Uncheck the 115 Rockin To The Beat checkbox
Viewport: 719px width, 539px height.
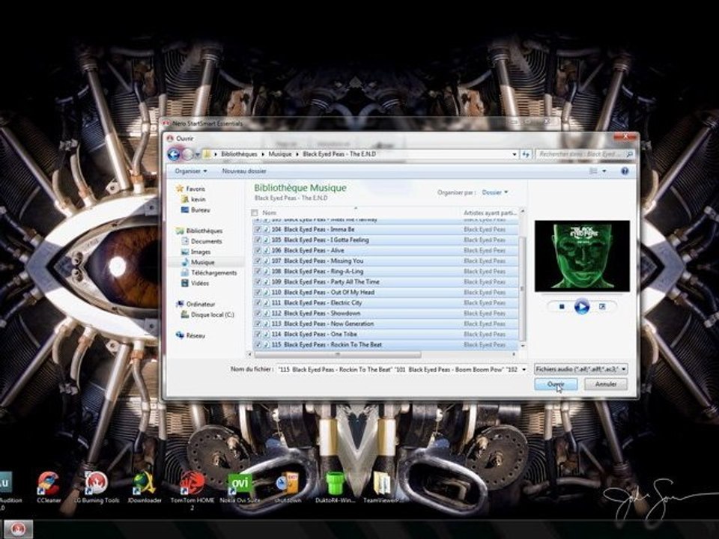coord(258,344)
